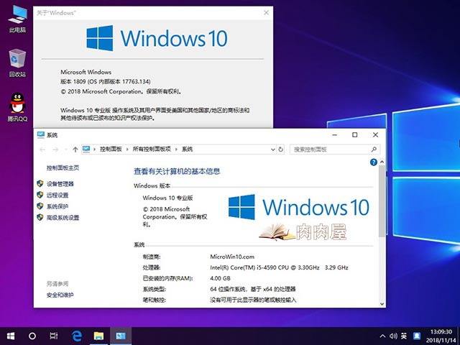Click the address bar computer icon
The height and width of the screenshot is (345, 460).
[86, 149]
